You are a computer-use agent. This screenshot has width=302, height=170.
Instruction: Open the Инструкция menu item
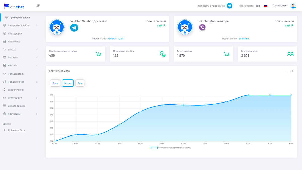[x=15, y=33]
